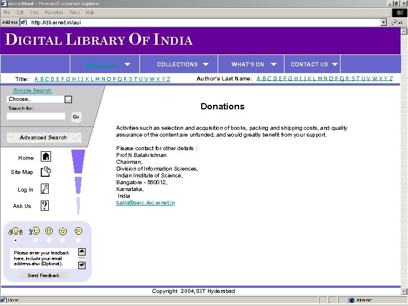
Task: Click Title letter Z link
Action: tap(168, 79)
